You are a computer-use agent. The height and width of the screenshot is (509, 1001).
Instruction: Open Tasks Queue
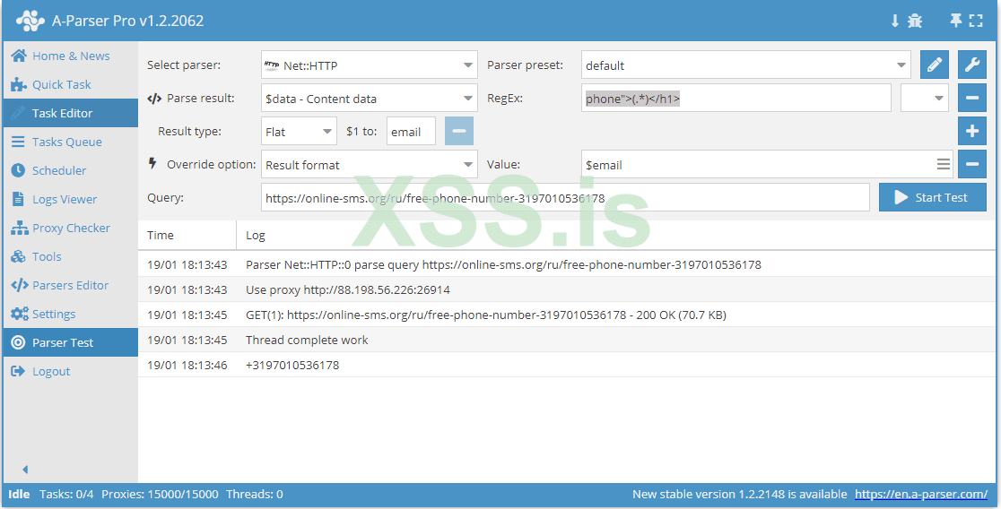tap(70, 142)
